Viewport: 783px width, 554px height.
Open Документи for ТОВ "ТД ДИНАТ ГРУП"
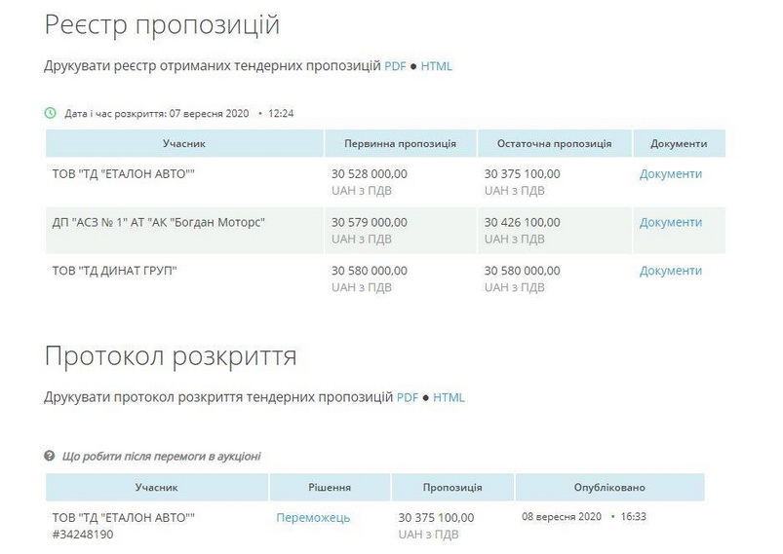tap(670, 271)
